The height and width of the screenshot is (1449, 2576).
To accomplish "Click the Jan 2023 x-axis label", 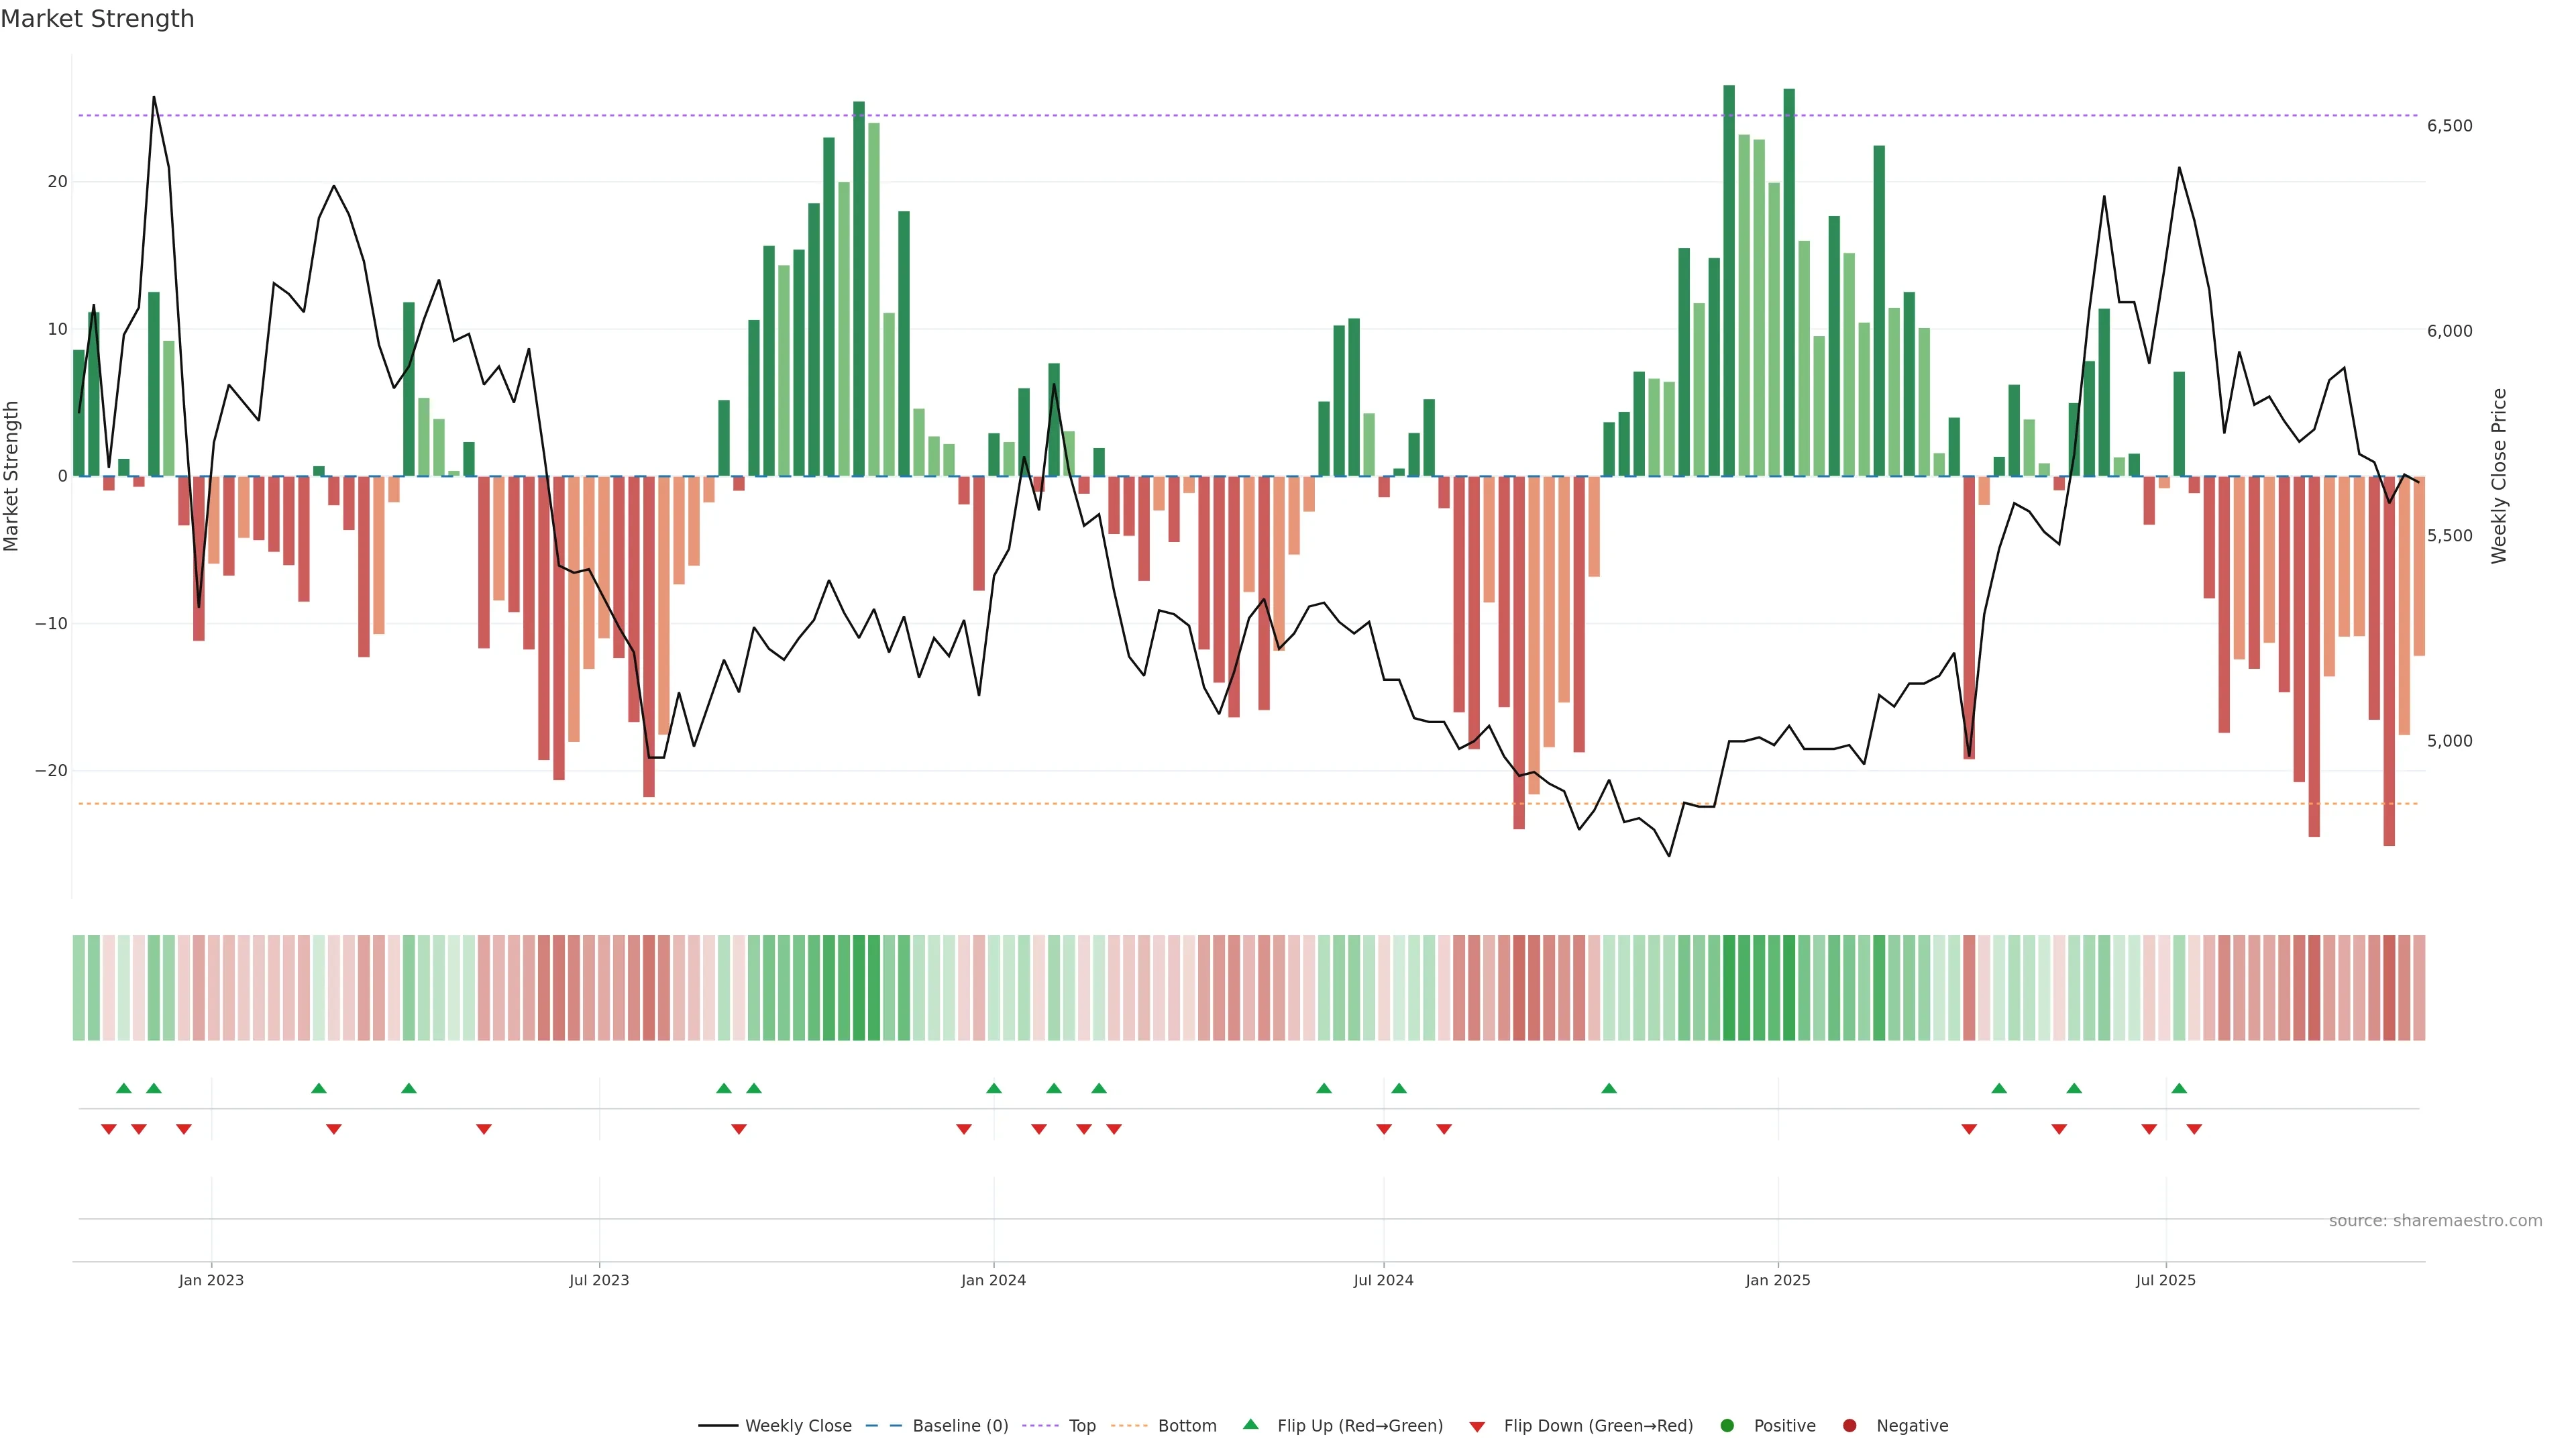I will [x=211, y=1280].
